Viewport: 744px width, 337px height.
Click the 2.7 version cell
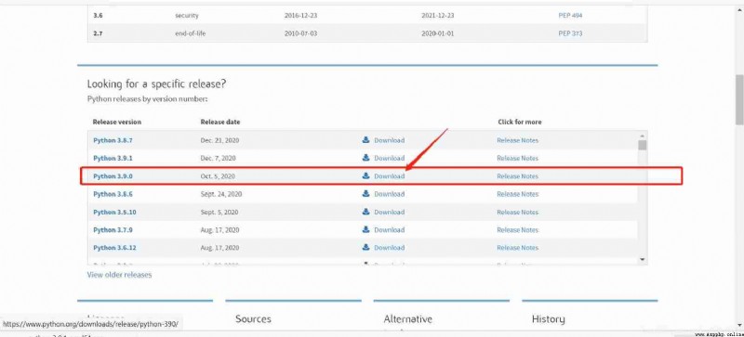[98, 33]
